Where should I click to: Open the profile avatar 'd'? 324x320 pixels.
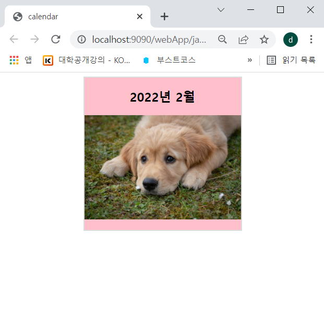[x=290, y=40]
